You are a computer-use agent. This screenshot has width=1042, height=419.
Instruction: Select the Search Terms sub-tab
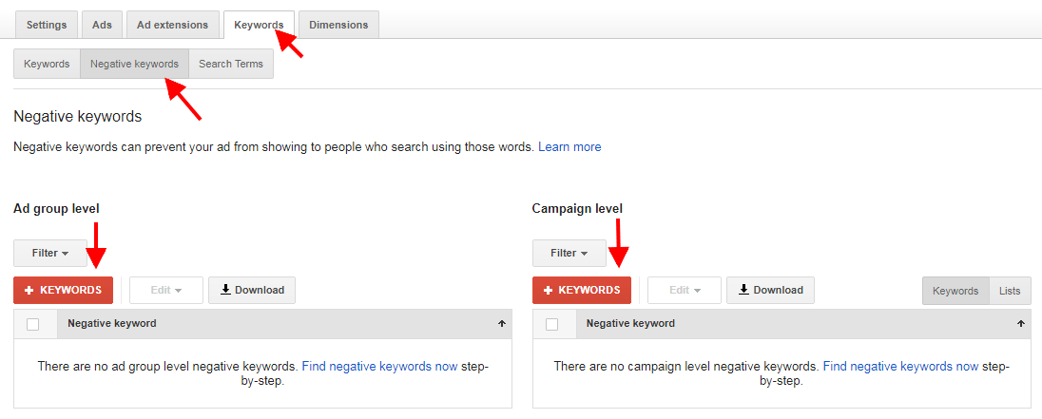tap(231, 65)
